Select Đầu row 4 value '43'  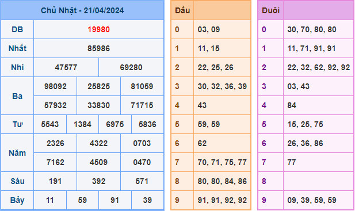(x=202, y=105)
